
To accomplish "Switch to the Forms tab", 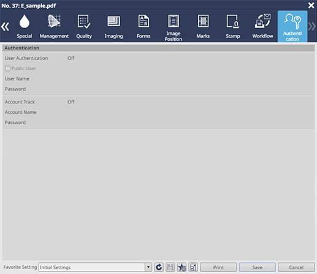I will [x=143, y=26].
